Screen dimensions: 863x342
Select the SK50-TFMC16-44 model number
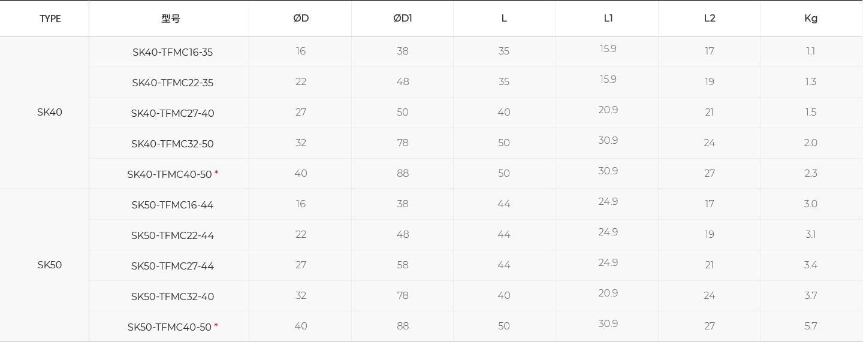173,205
